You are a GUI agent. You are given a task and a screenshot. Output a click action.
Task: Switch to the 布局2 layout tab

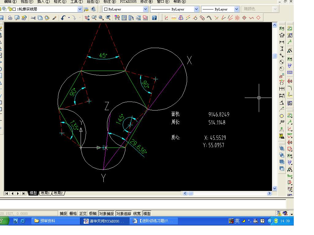pos(58,193)
